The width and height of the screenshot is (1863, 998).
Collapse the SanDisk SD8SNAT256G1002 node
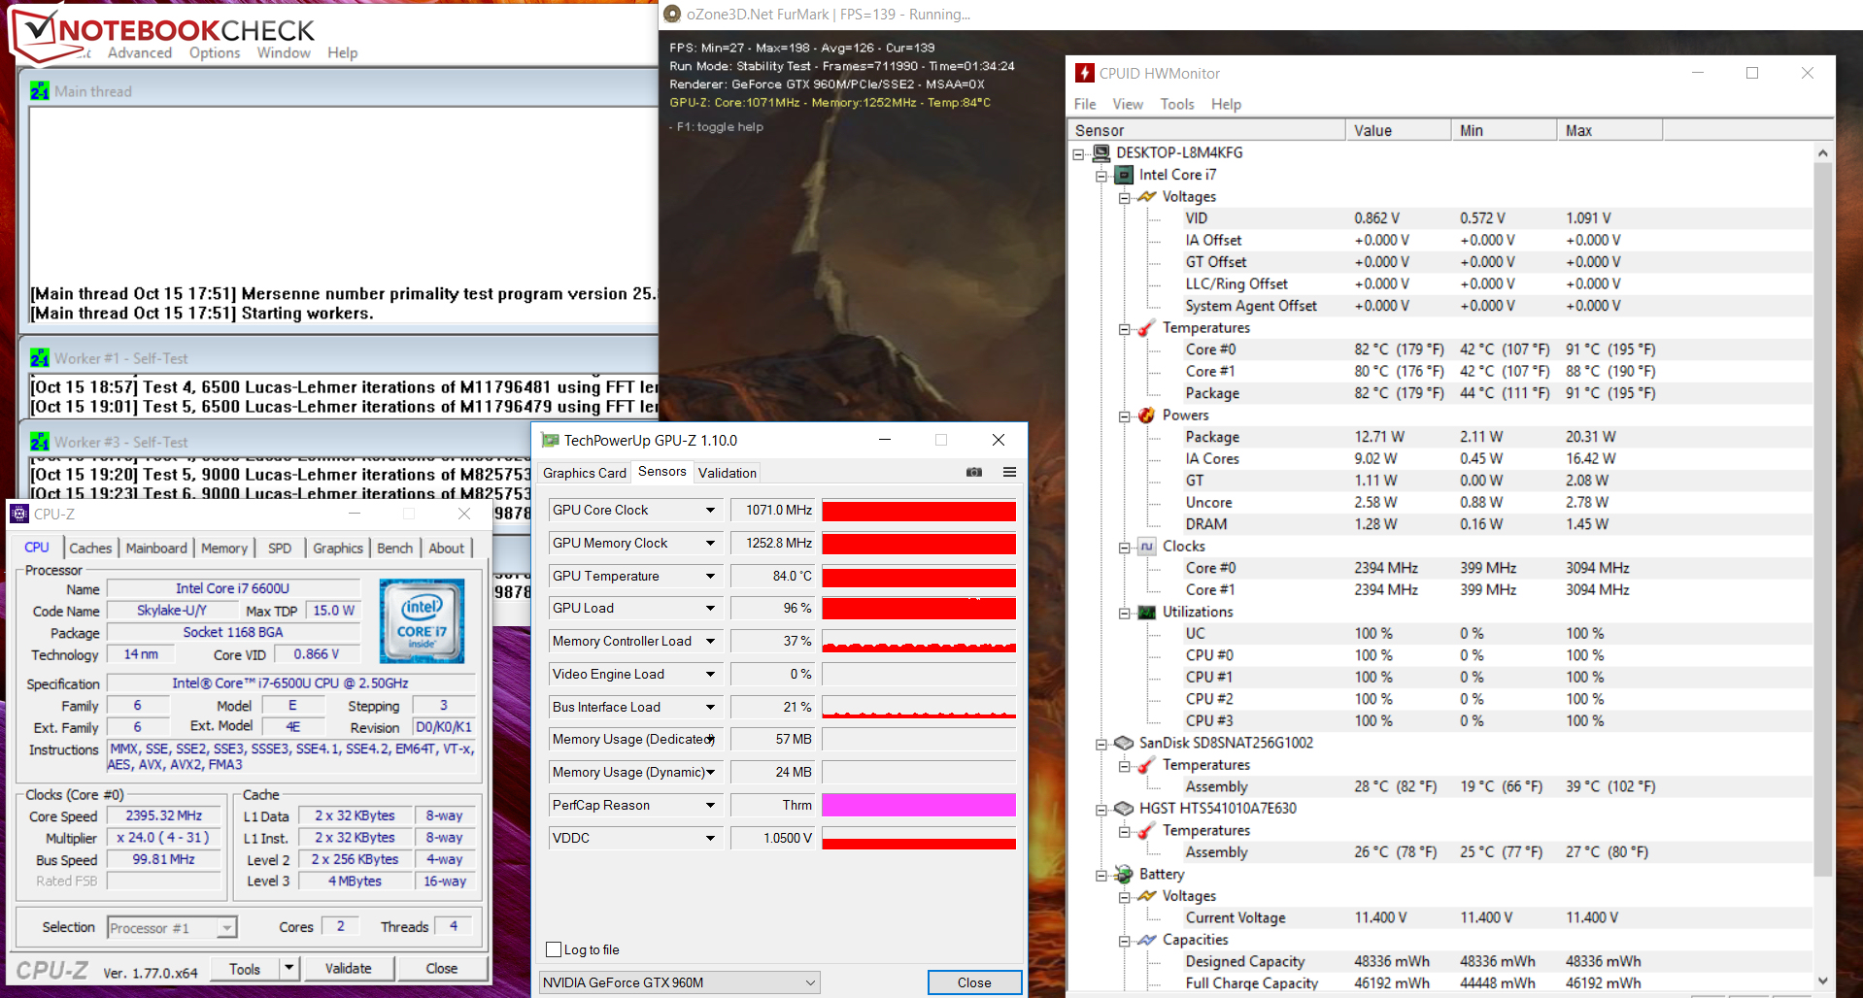1101,745
